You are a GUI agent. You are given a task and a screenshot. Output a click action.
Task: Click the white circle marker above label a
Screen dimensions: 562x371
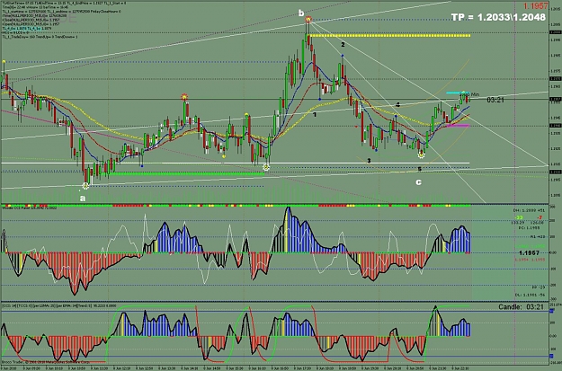85,185
